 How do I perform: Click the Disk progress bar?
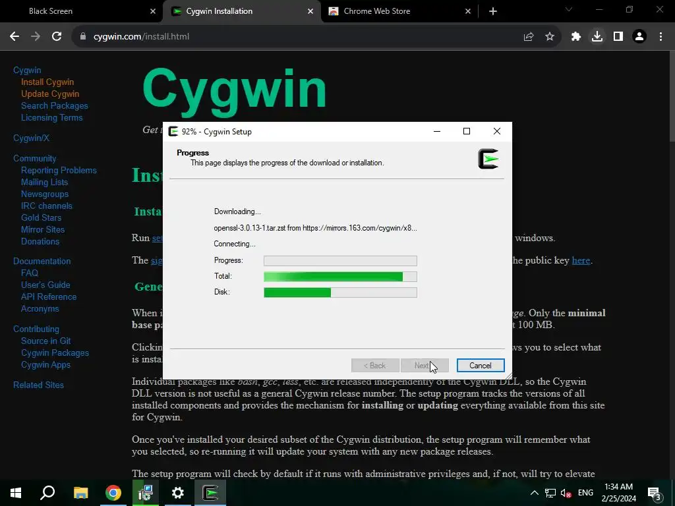340,292
